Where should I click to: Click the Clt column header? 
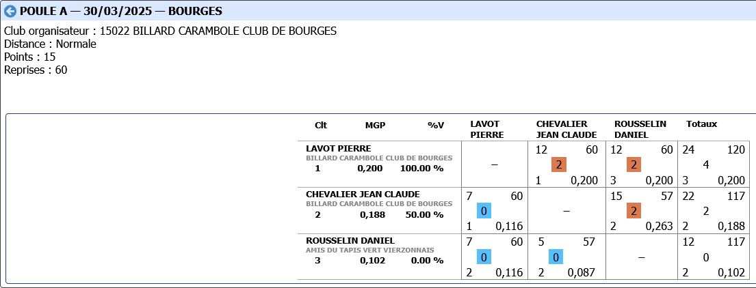[x=321, y=125]
